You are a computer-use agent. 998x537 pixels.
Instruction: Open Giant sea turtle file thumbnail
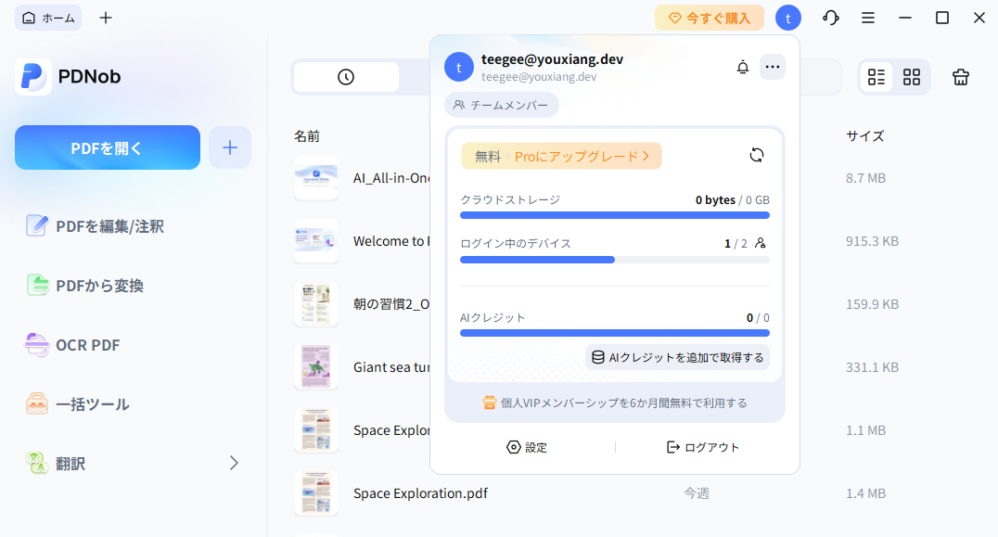click(x=316, y=367)
